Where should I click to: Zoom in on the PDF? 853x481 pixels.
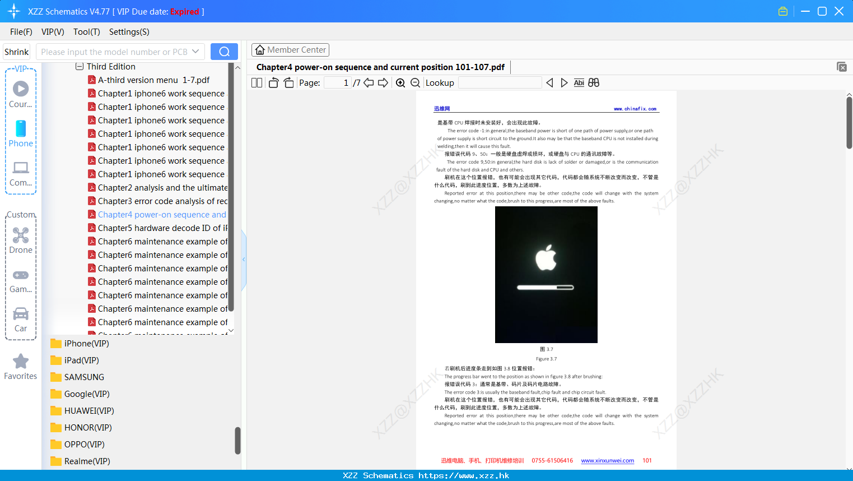click(x=400, y=83)
